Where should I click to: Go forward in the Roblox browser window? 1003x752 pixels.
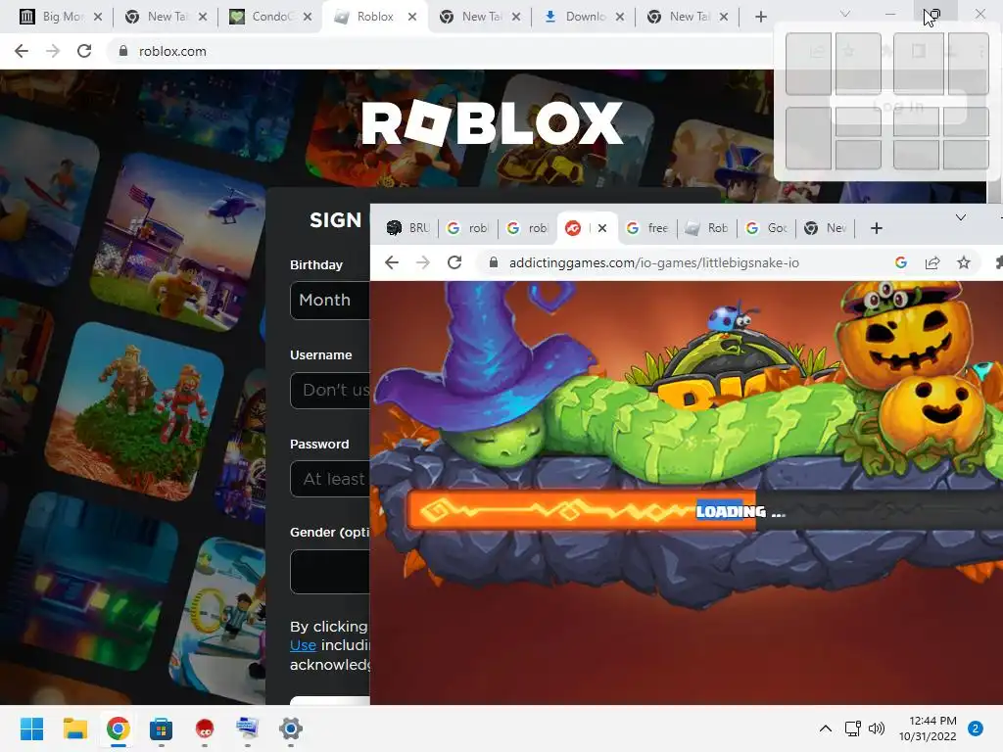click(x=53, y=51)
